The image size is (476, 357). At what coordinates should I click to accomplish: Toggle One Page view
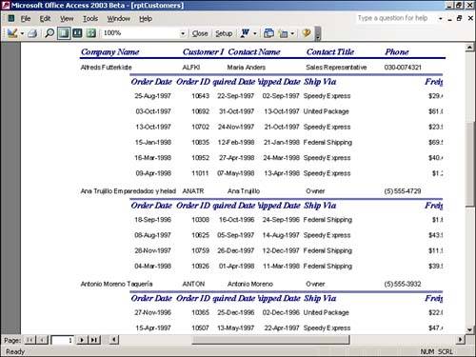(64, 33)
